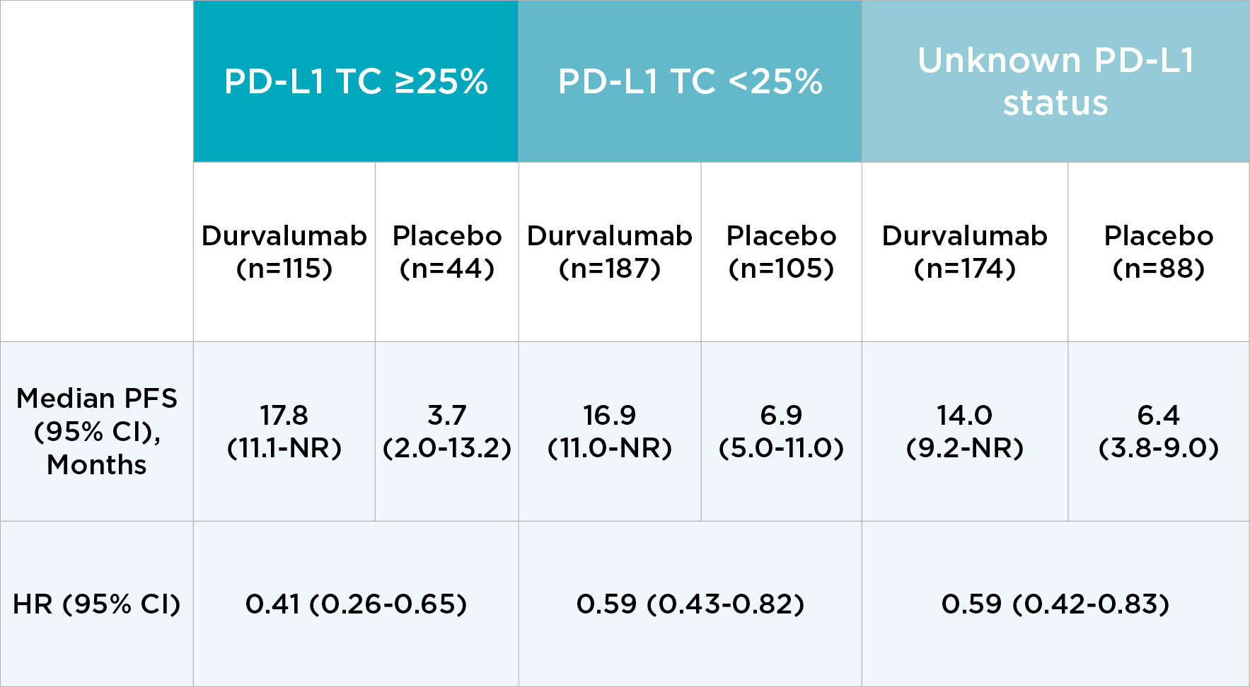
Task: Select the Durvalumab (n=174) column heading
Action: 965,252
